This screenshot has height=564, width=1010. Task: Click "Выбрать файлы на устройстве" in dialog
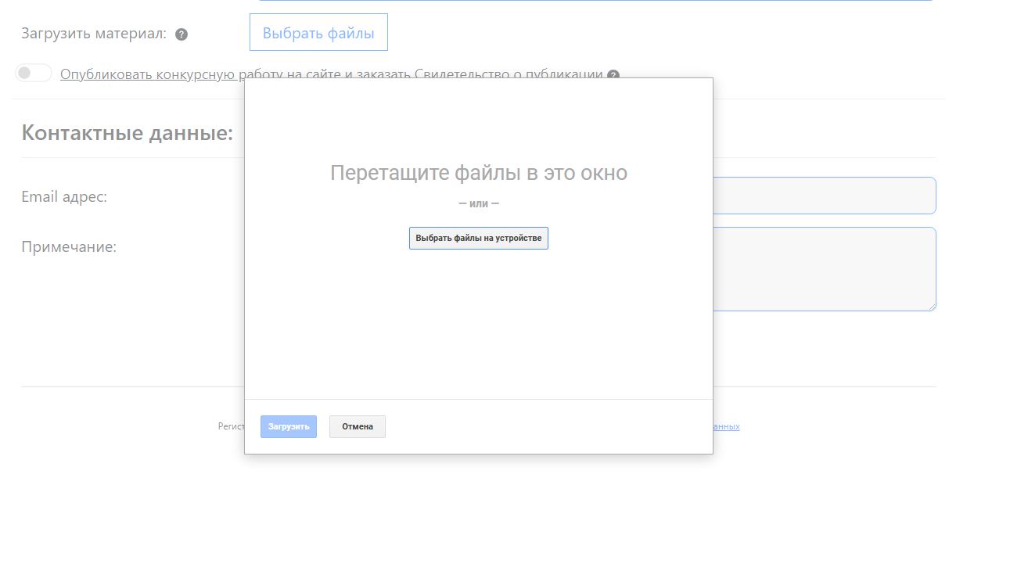coord(478,238)
